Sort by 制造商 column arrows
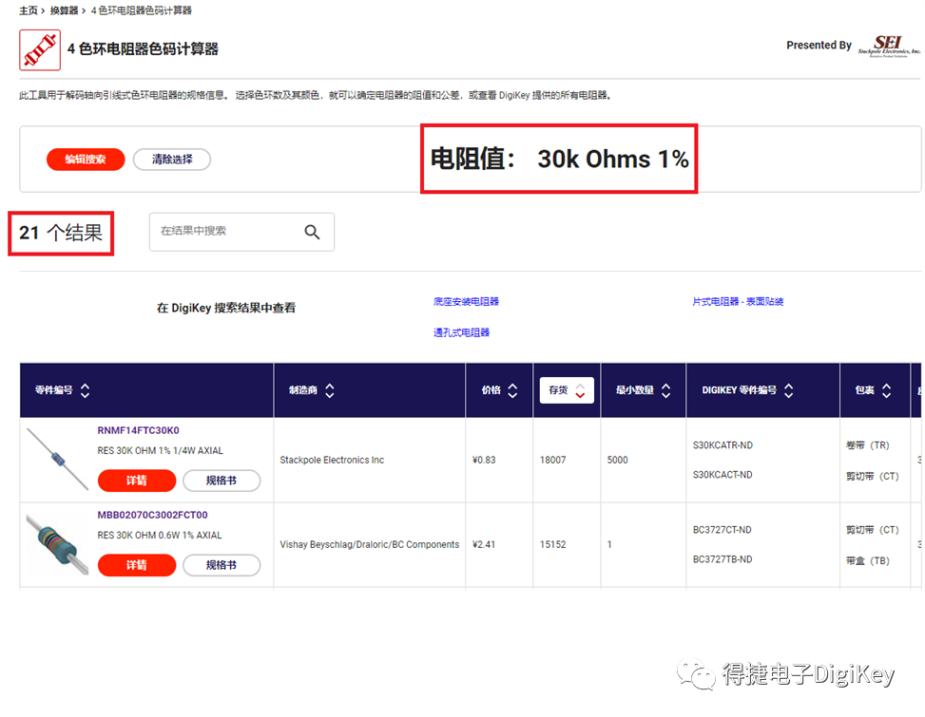 click(x=330, y=390)
